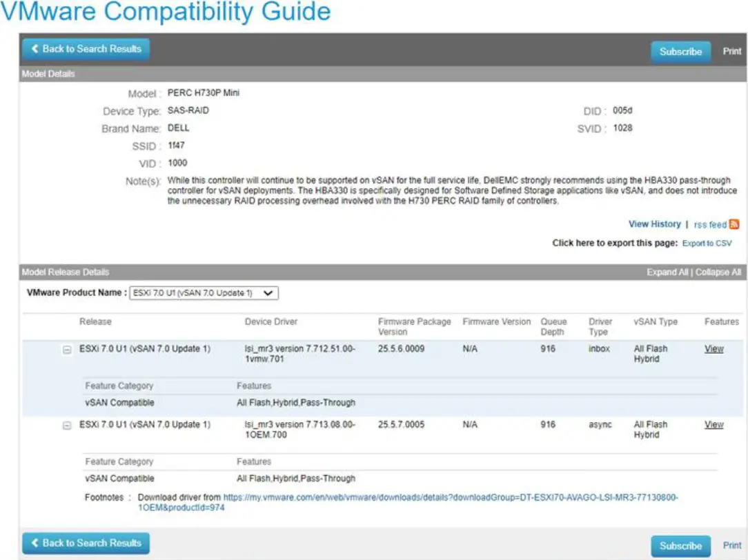Click the Driver Type column header
This screenshot has height=560, width=748.
coord(600,326)
